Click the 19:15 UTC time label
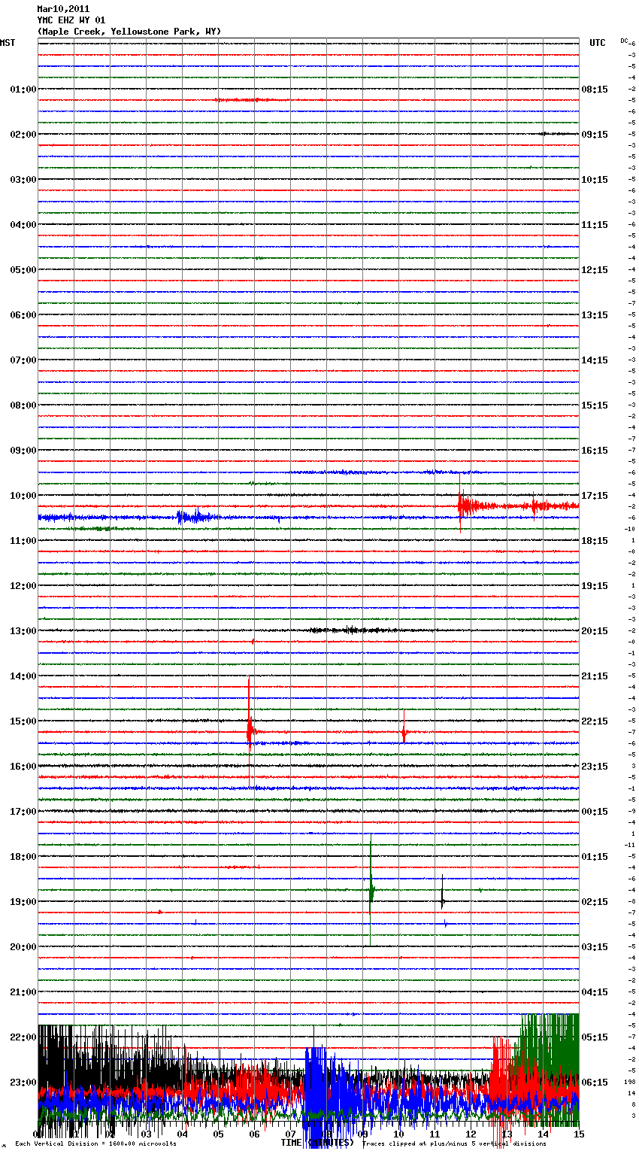The image size is (639, 1154). coord(595,586)
